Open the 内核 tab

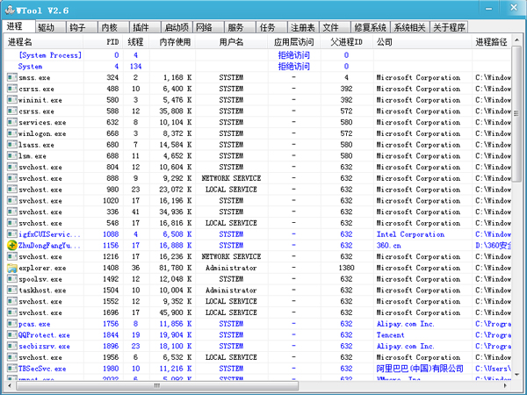[x=113, y=27]
